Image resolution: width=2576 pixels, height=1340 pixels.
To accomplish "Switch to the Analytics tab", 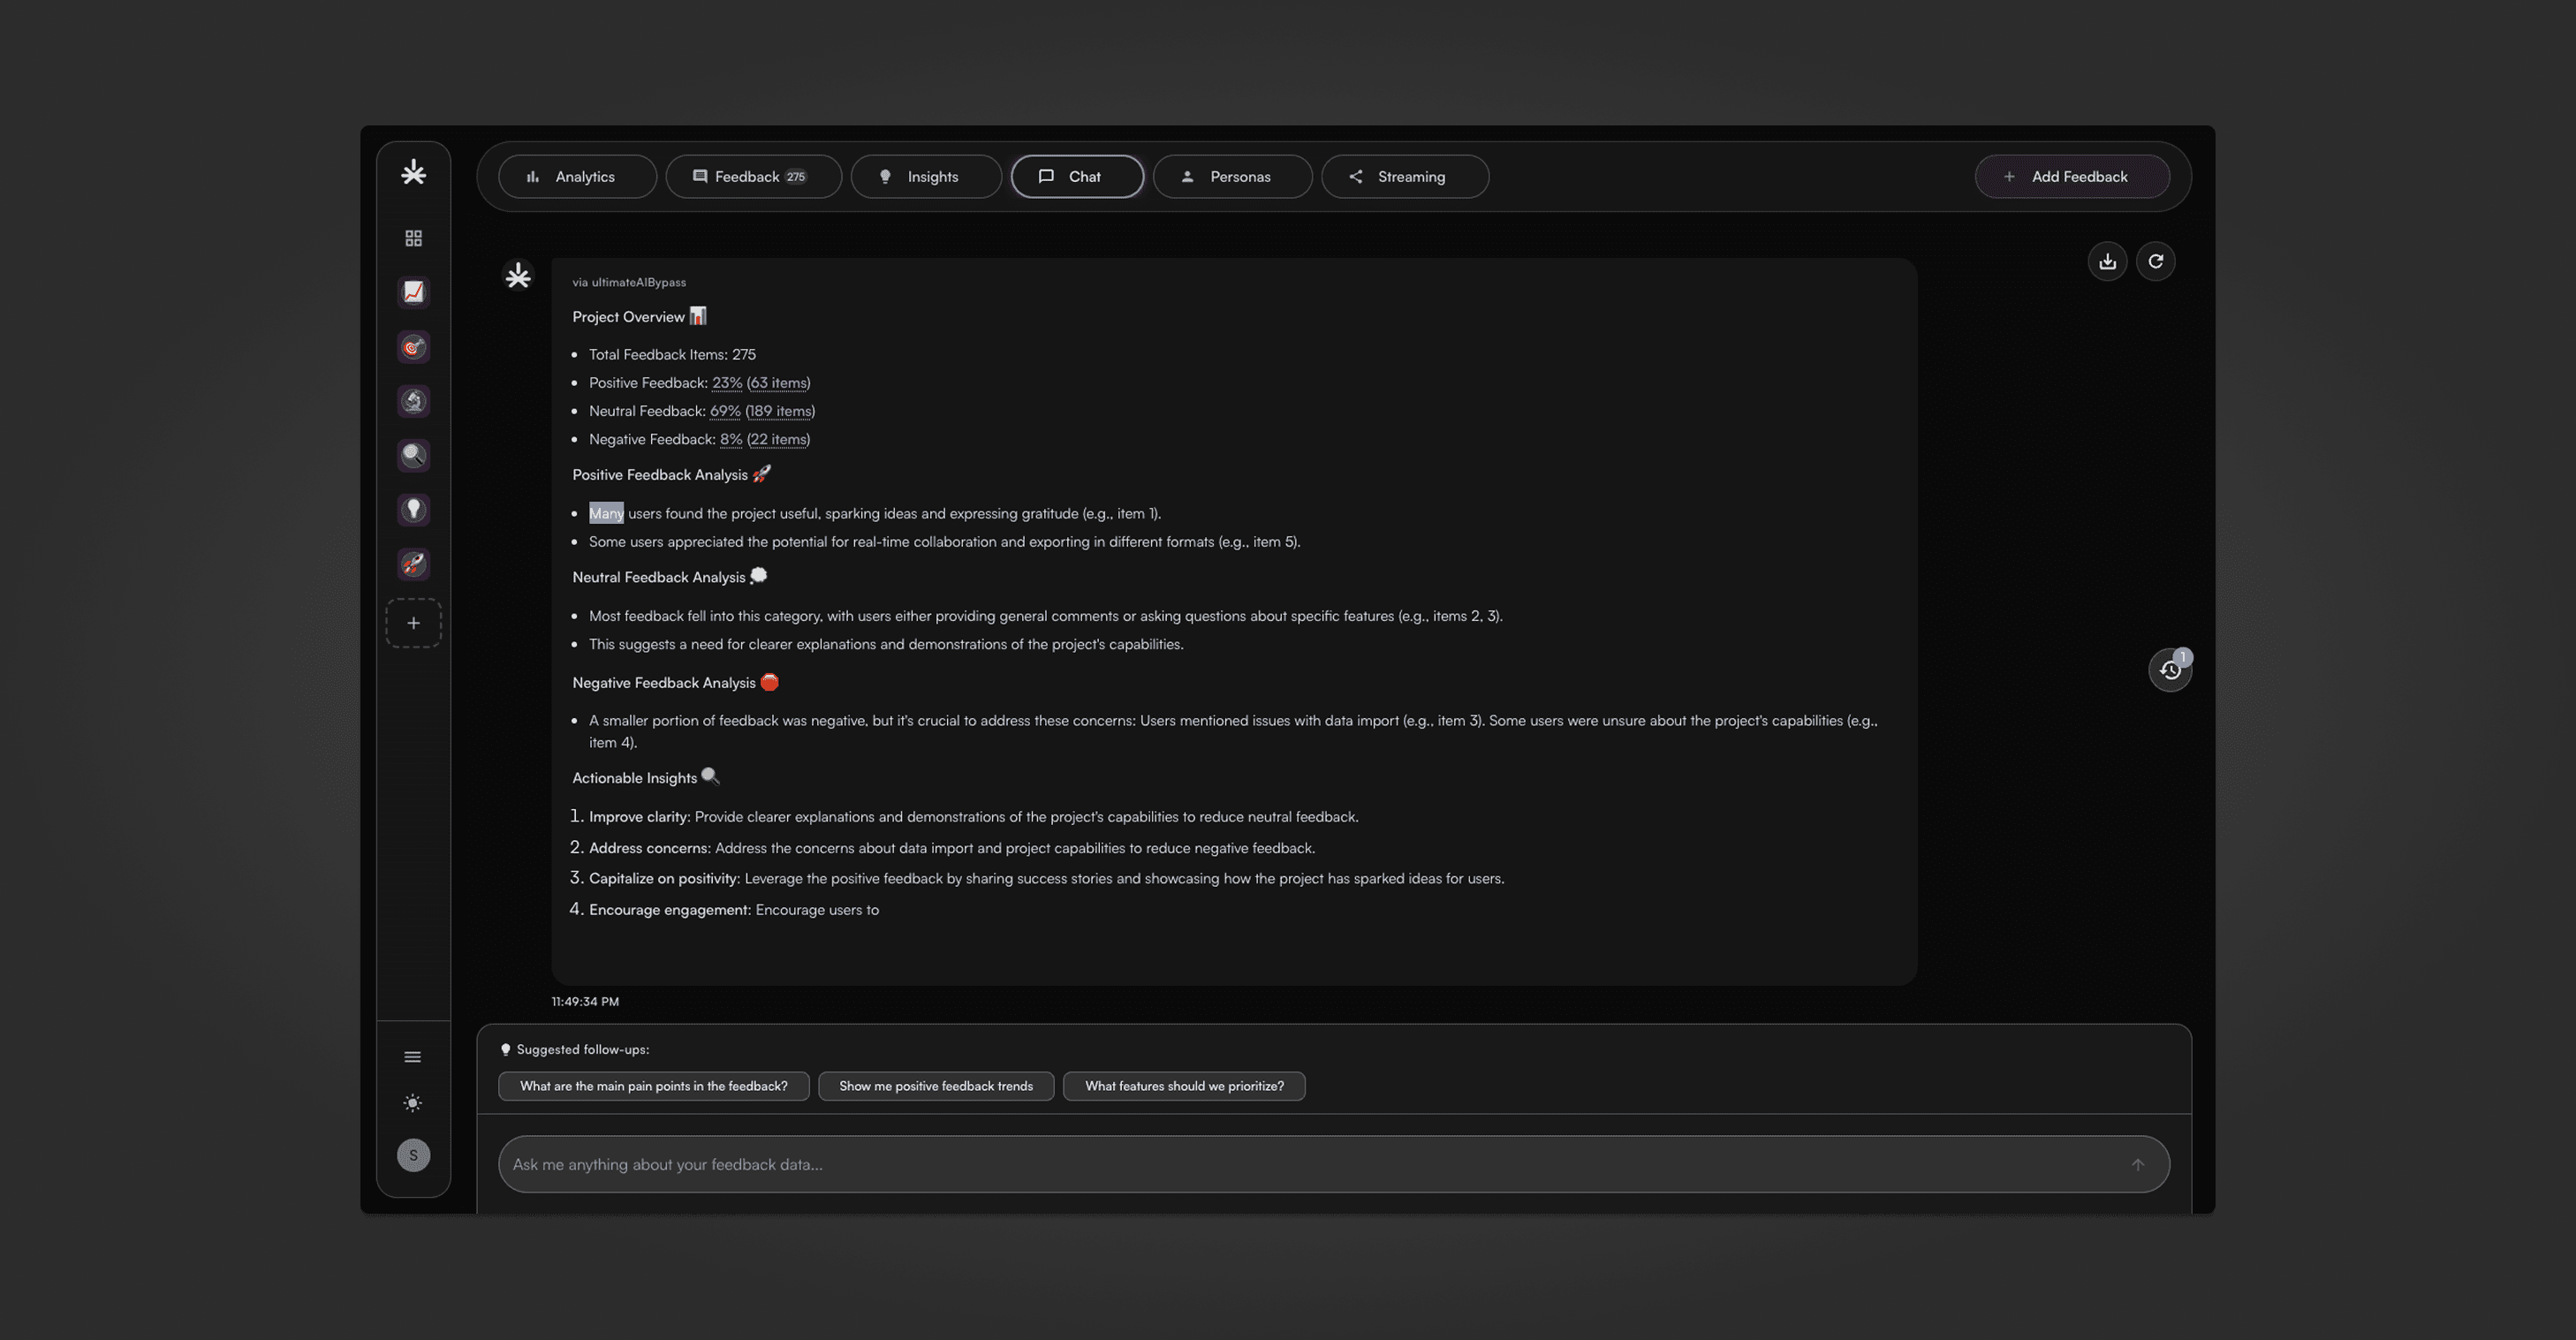I will [x=577, y=177].
